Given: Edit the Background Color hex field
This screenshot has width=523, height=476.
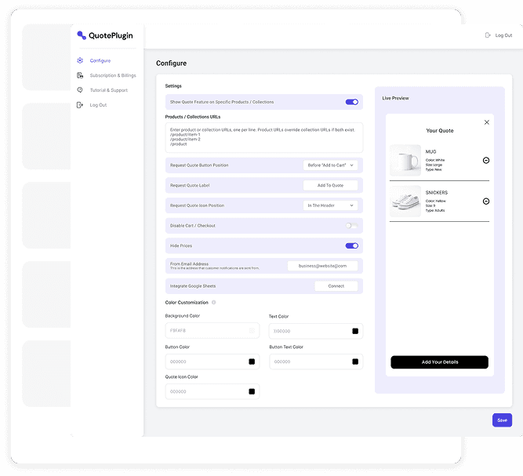Looking at the screenshot, I should (x=212, y=331).
